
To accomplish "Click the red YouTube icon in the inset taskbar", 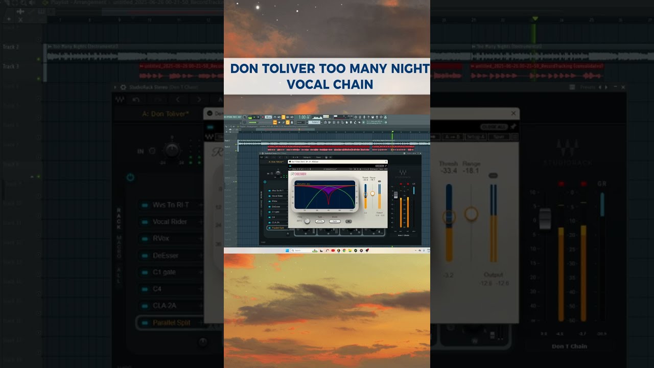I will tap(333, 250).
